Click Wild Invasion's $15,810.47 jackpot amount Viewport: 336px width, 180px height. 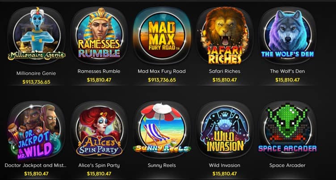225,174
